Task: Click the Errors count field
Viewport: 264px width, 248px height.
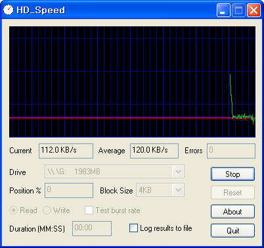Action: 231,151
